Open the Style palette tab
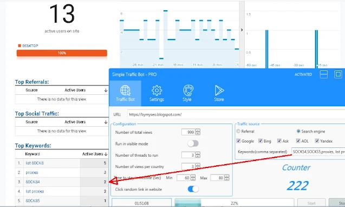 (188, 93)
